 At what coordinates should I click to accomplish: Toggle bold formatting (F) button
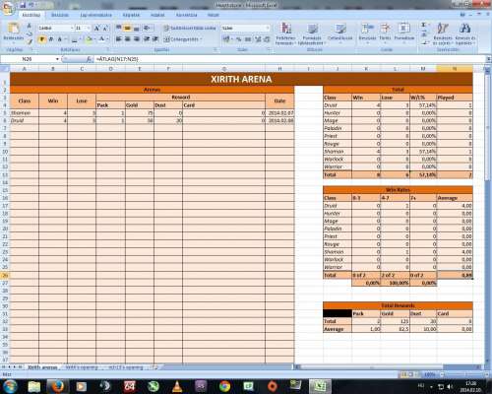[41, 39]
